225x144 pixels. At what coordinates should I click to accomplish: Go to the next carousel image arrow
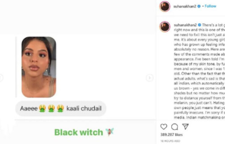(149, 78)
